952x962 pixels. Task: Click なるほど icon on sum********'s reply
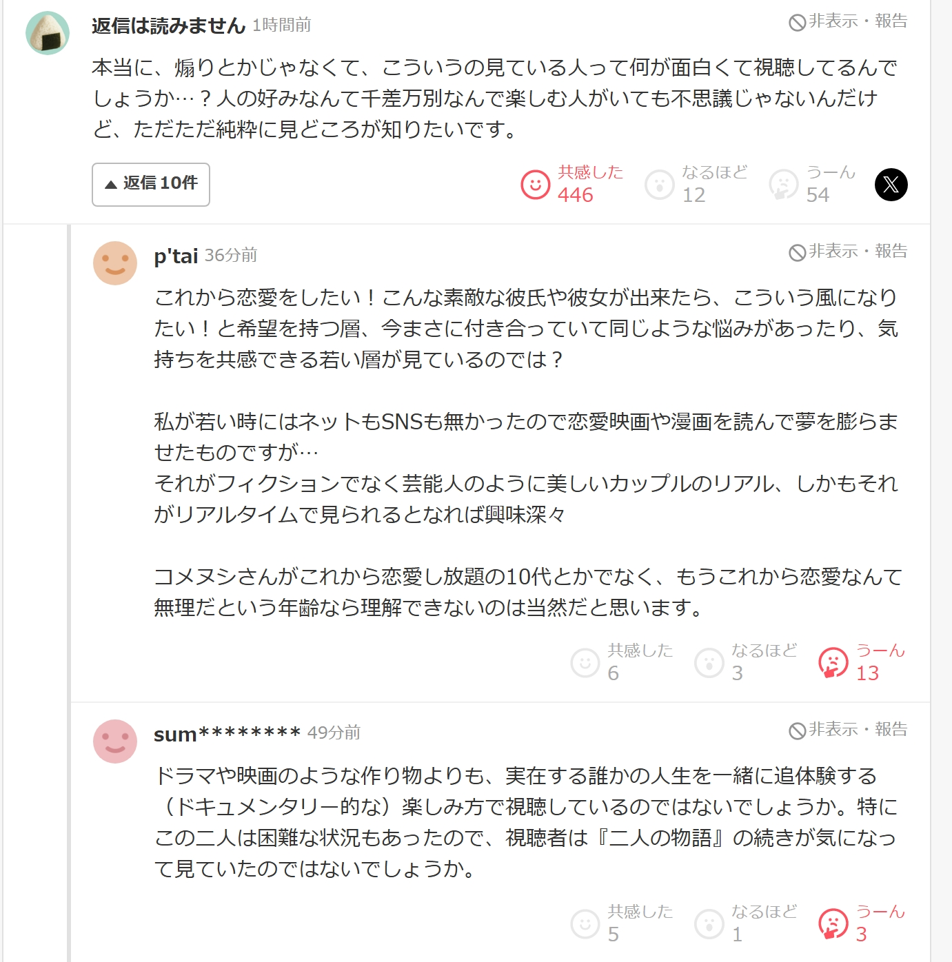point(709,924)
